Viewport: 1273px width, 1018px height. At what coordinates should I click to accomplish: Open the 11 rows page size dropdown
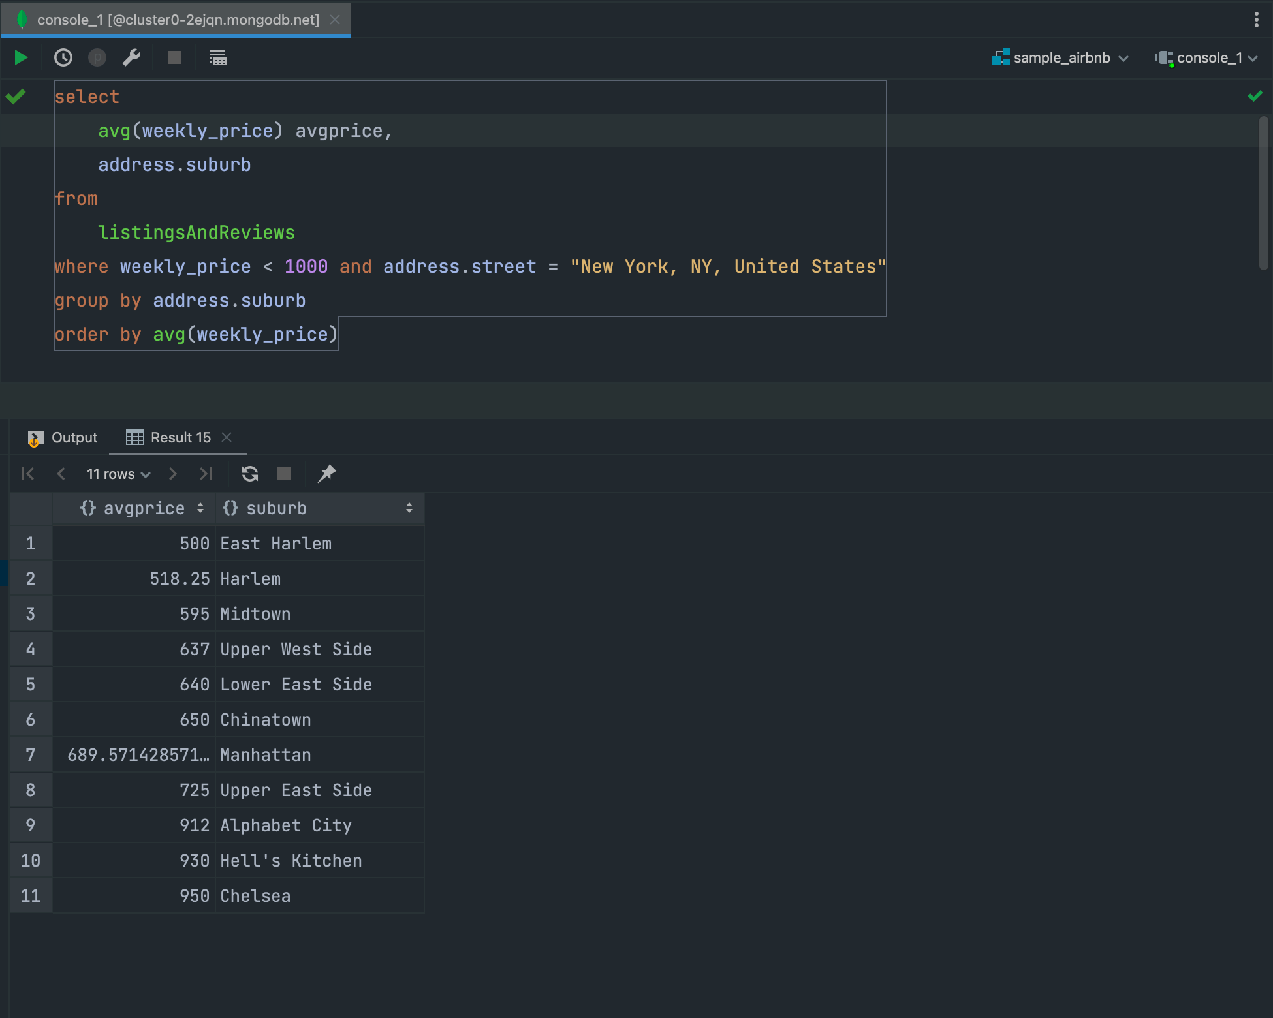pyautogui.click(x=118, y=474)
